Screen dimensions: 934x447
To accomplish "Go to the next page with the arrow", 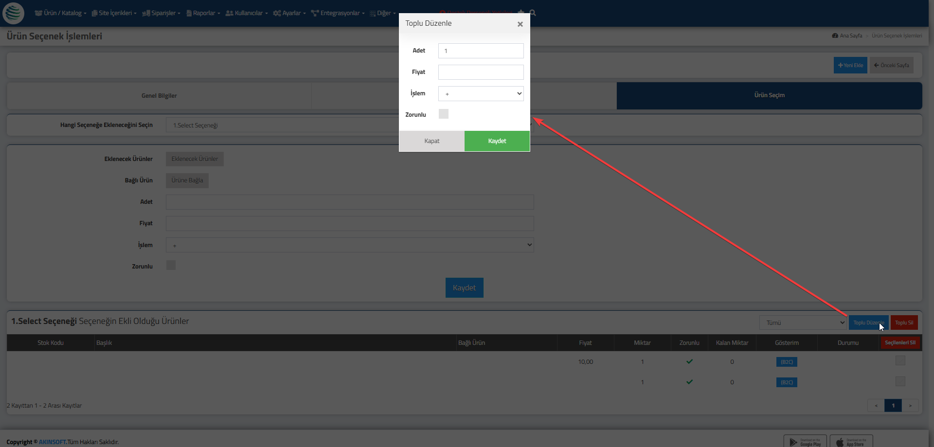I will 910,406.
